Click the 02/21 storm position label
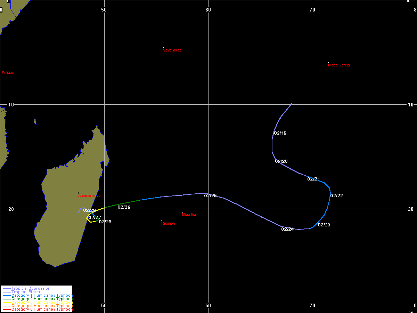The width and height of the screenshot is (417, 313). [x=313, y=179]
